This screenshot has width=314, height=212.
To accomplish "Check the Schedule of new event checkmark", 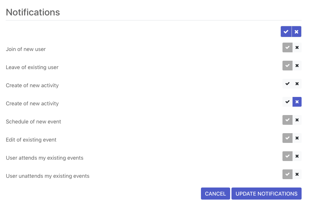I will 287,120.
